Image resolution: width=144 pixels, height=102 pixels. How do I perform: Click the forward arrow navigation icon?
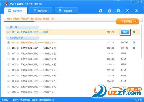[109, 11]
